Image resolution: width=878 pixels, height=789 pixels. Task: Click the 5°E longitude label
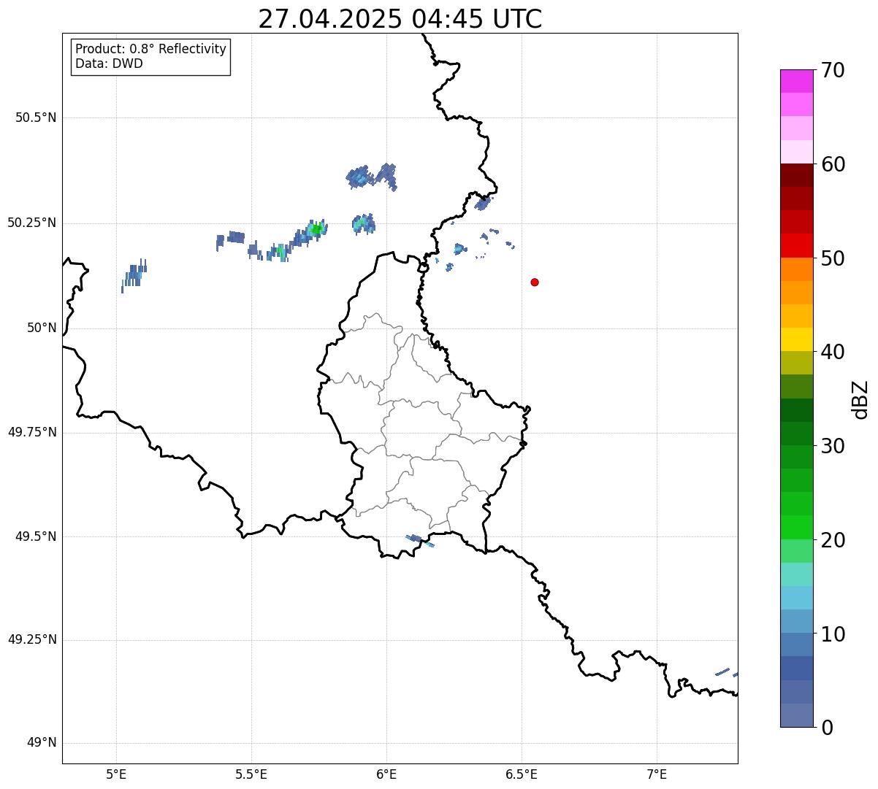point(116,774)
